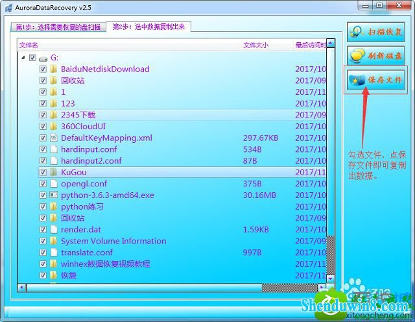The height and width of the screenshot is (322, 415).
Task: Click the hardinput2.conf file icon
Action: tap(54, 161)
